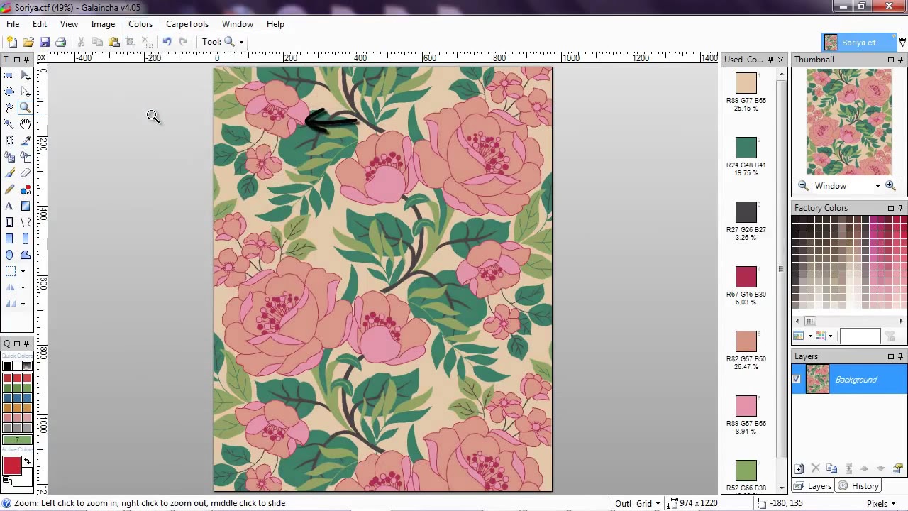Open layer properties icon in Layers panel

coord(897,468)
